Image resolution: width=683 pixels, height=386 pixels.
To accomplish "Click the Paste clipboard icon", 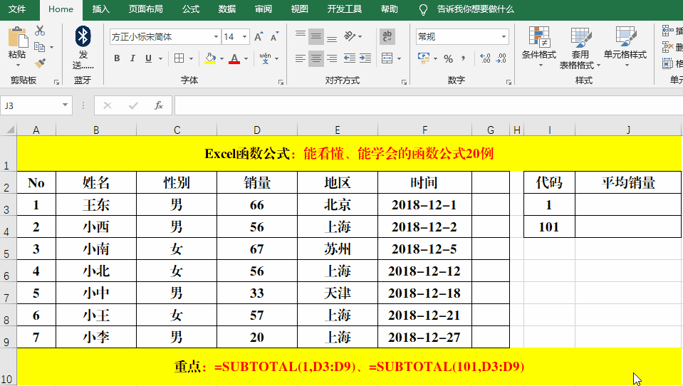I will tap(17, 37).
